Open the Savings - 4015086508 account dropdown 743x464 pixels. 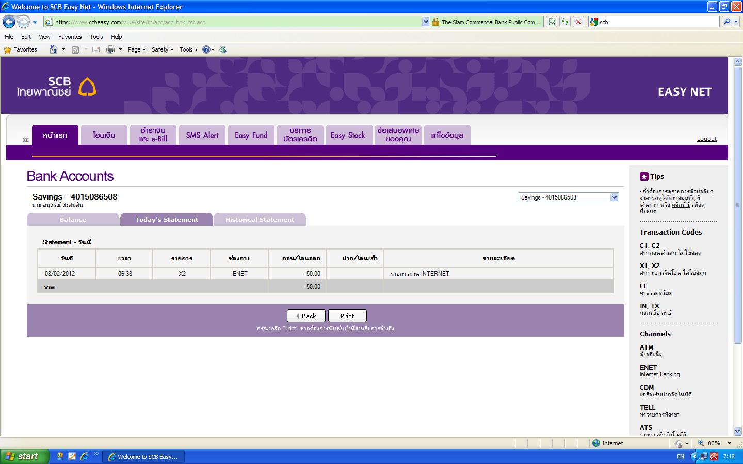click(x=569, y=197)
